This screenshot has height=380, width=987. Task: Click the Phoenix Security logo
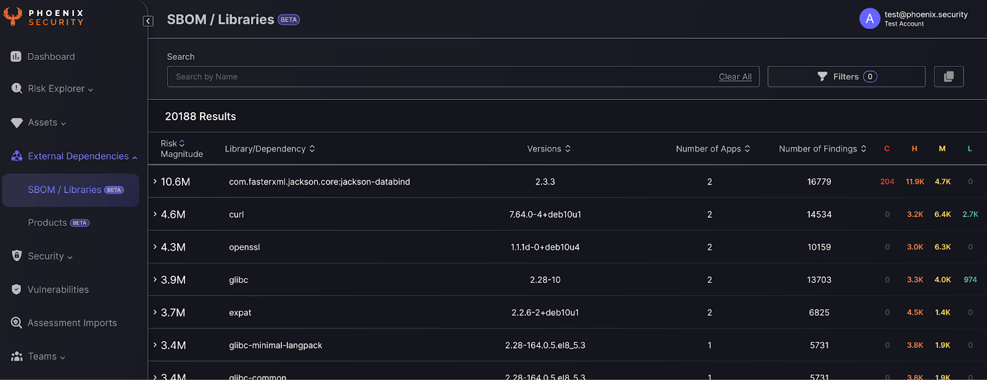(x=43, y=17)
